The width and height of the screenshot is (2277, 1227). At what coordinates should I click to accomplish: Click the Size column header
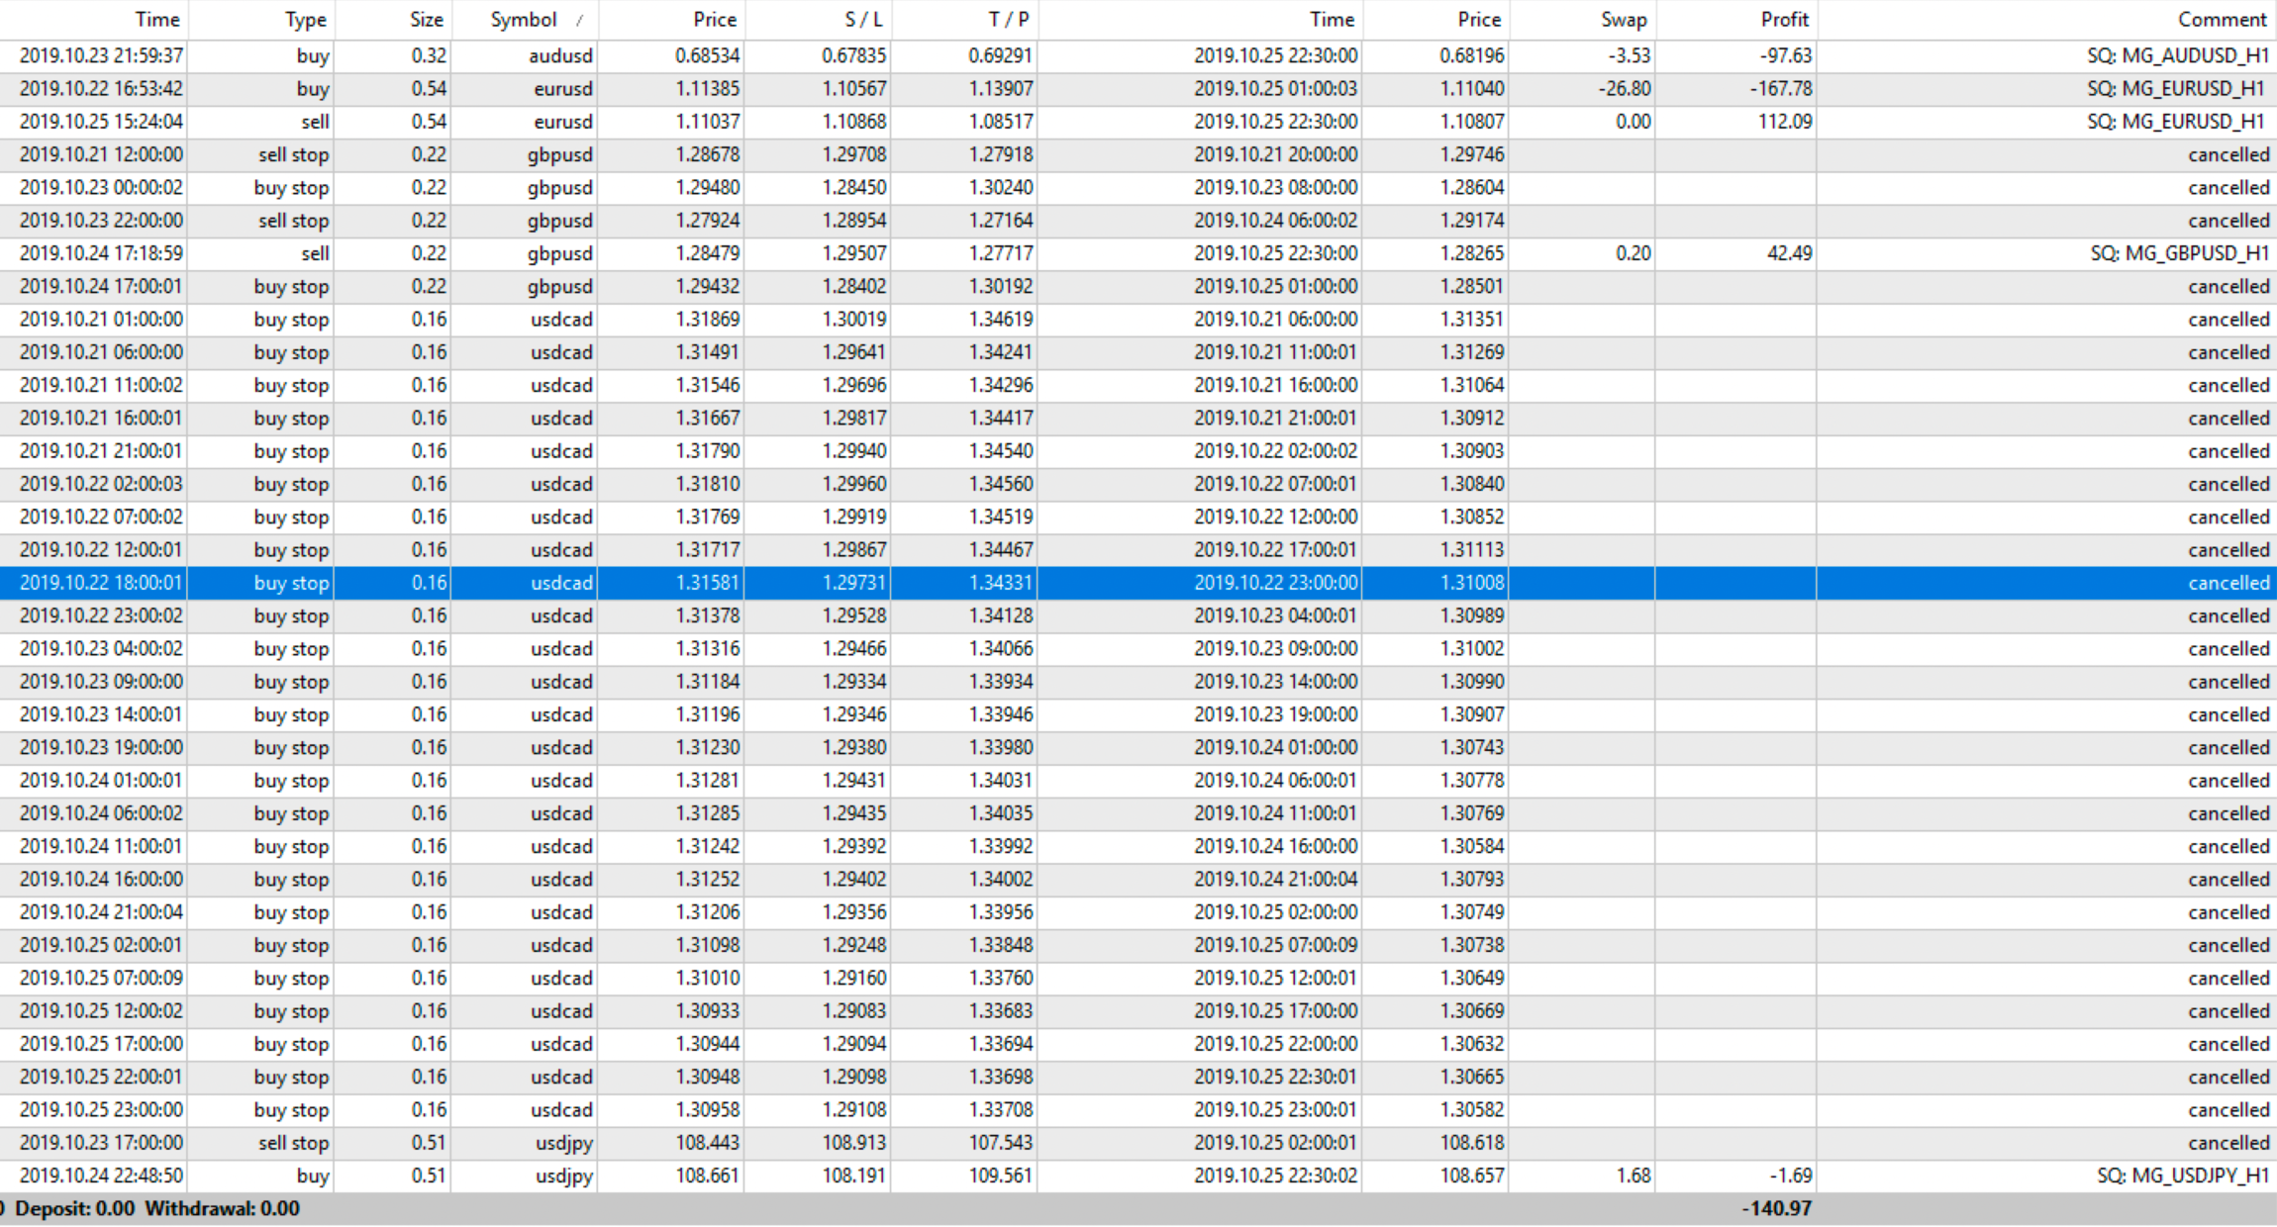tap(426, 19)
